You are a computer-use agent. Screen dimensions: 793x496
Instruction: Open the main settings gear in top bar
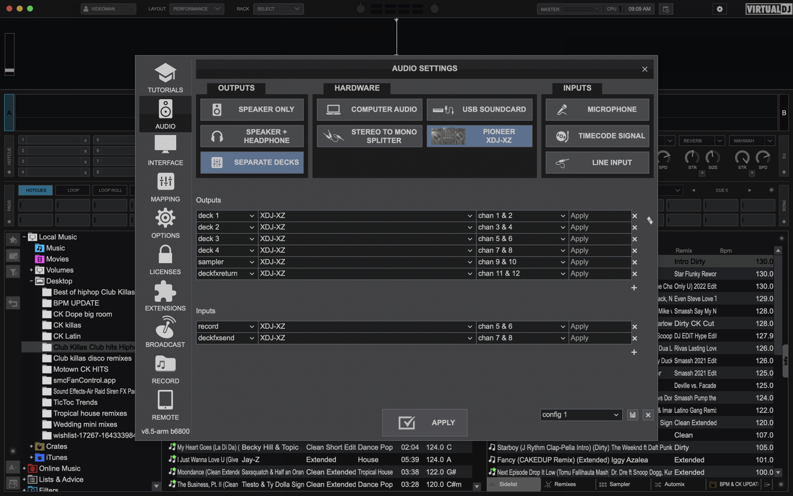click(x=720, y=9)
